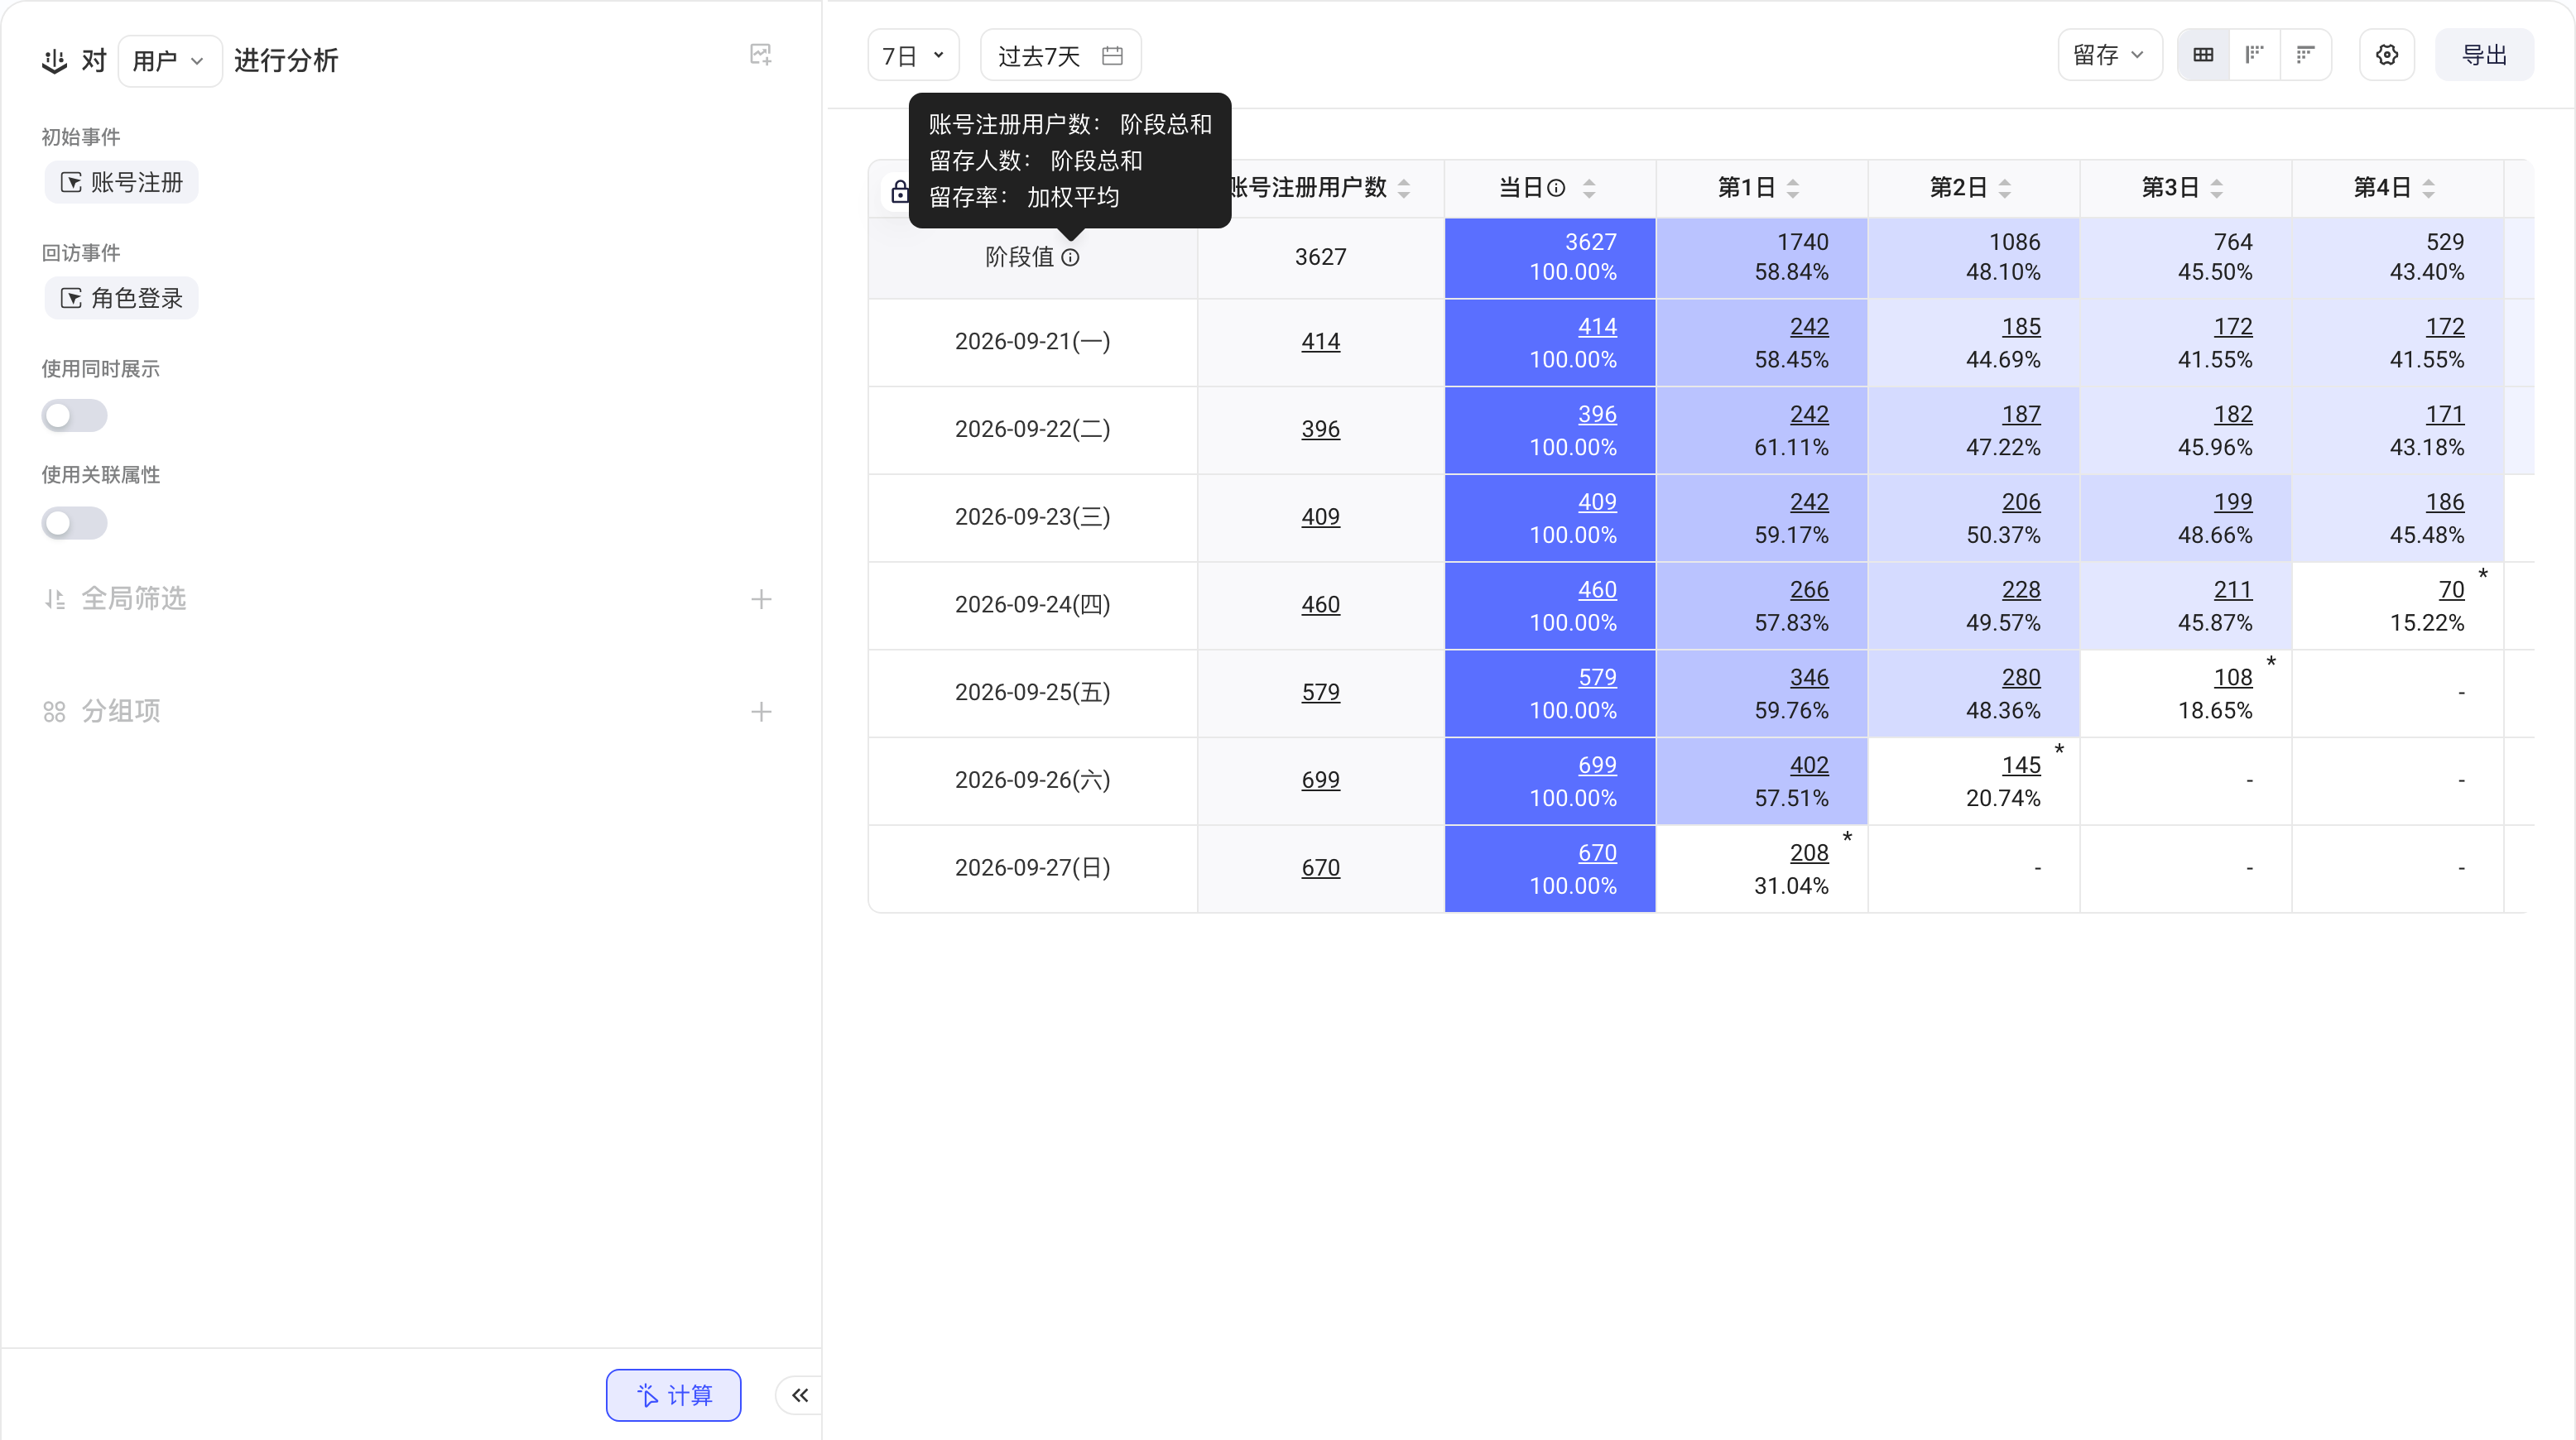Image resolution: width=2576 pixels, height=1440 pixels.
Task: Click the 2026-09-27(日) date row
Action: click(x=1032, y=867)
